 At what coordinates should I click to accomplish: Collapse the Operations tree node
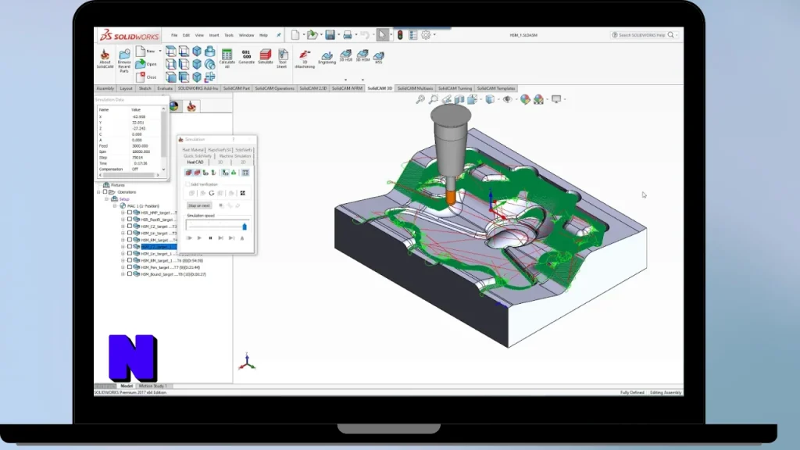pyautogui.click(x=99, y=192)
